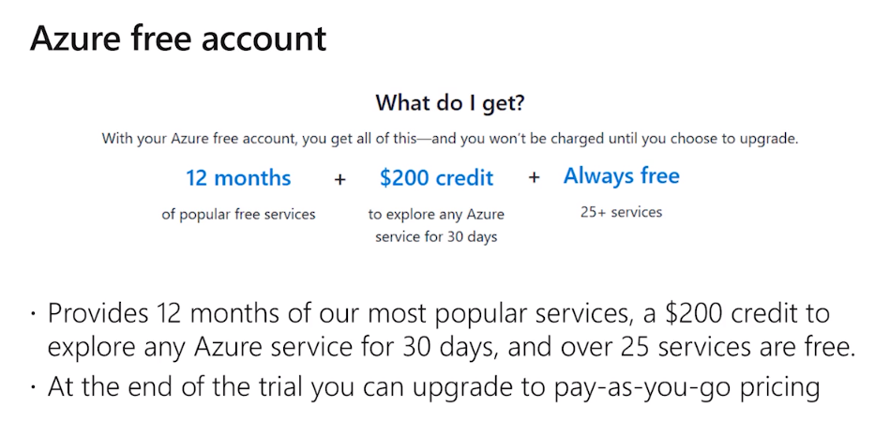Click the blue "12 months" heading
The image size is (890, 422).
(238, 178)
